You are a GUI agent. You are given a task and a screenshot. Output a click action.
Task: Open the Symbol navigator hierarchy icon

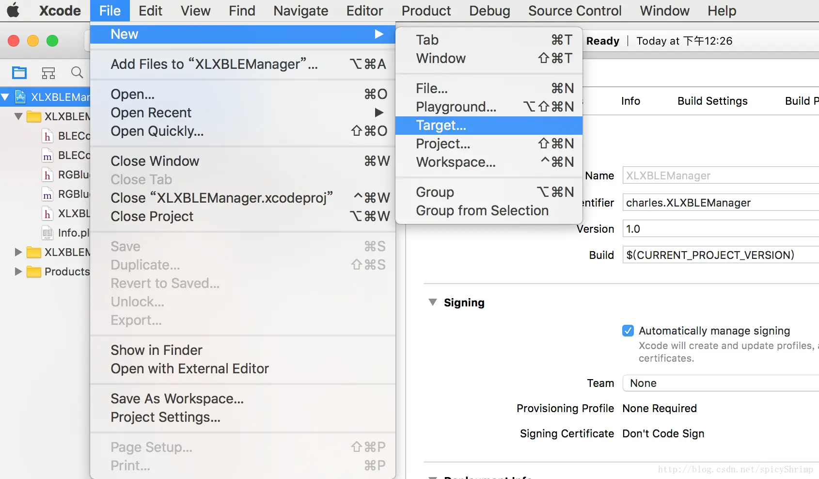[x=48, y=73]
